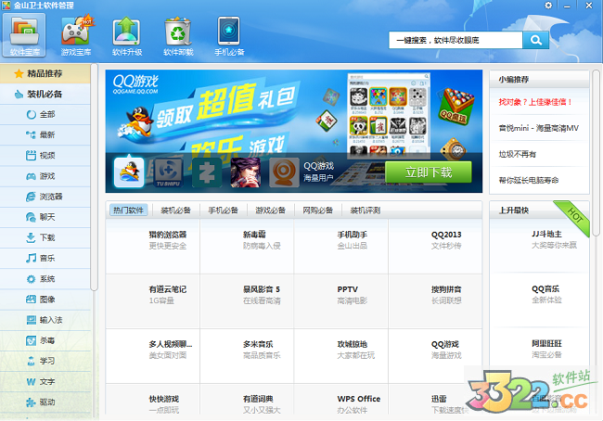Click the magnifier search button

(x=535, y=40)
